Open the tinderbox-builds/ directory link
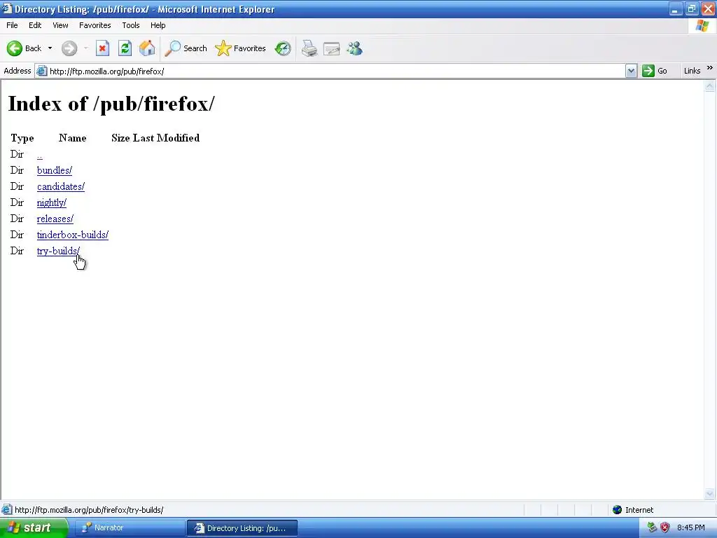717x538 pixels. click(x=73, y=235)
